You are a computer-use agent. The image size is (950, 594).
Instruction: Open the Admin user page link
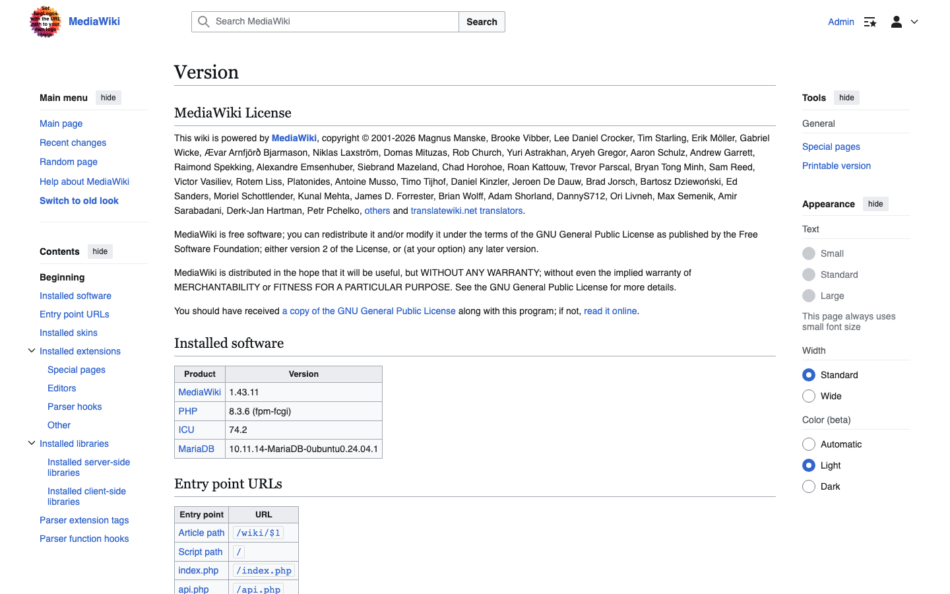(x=841, y=22)
